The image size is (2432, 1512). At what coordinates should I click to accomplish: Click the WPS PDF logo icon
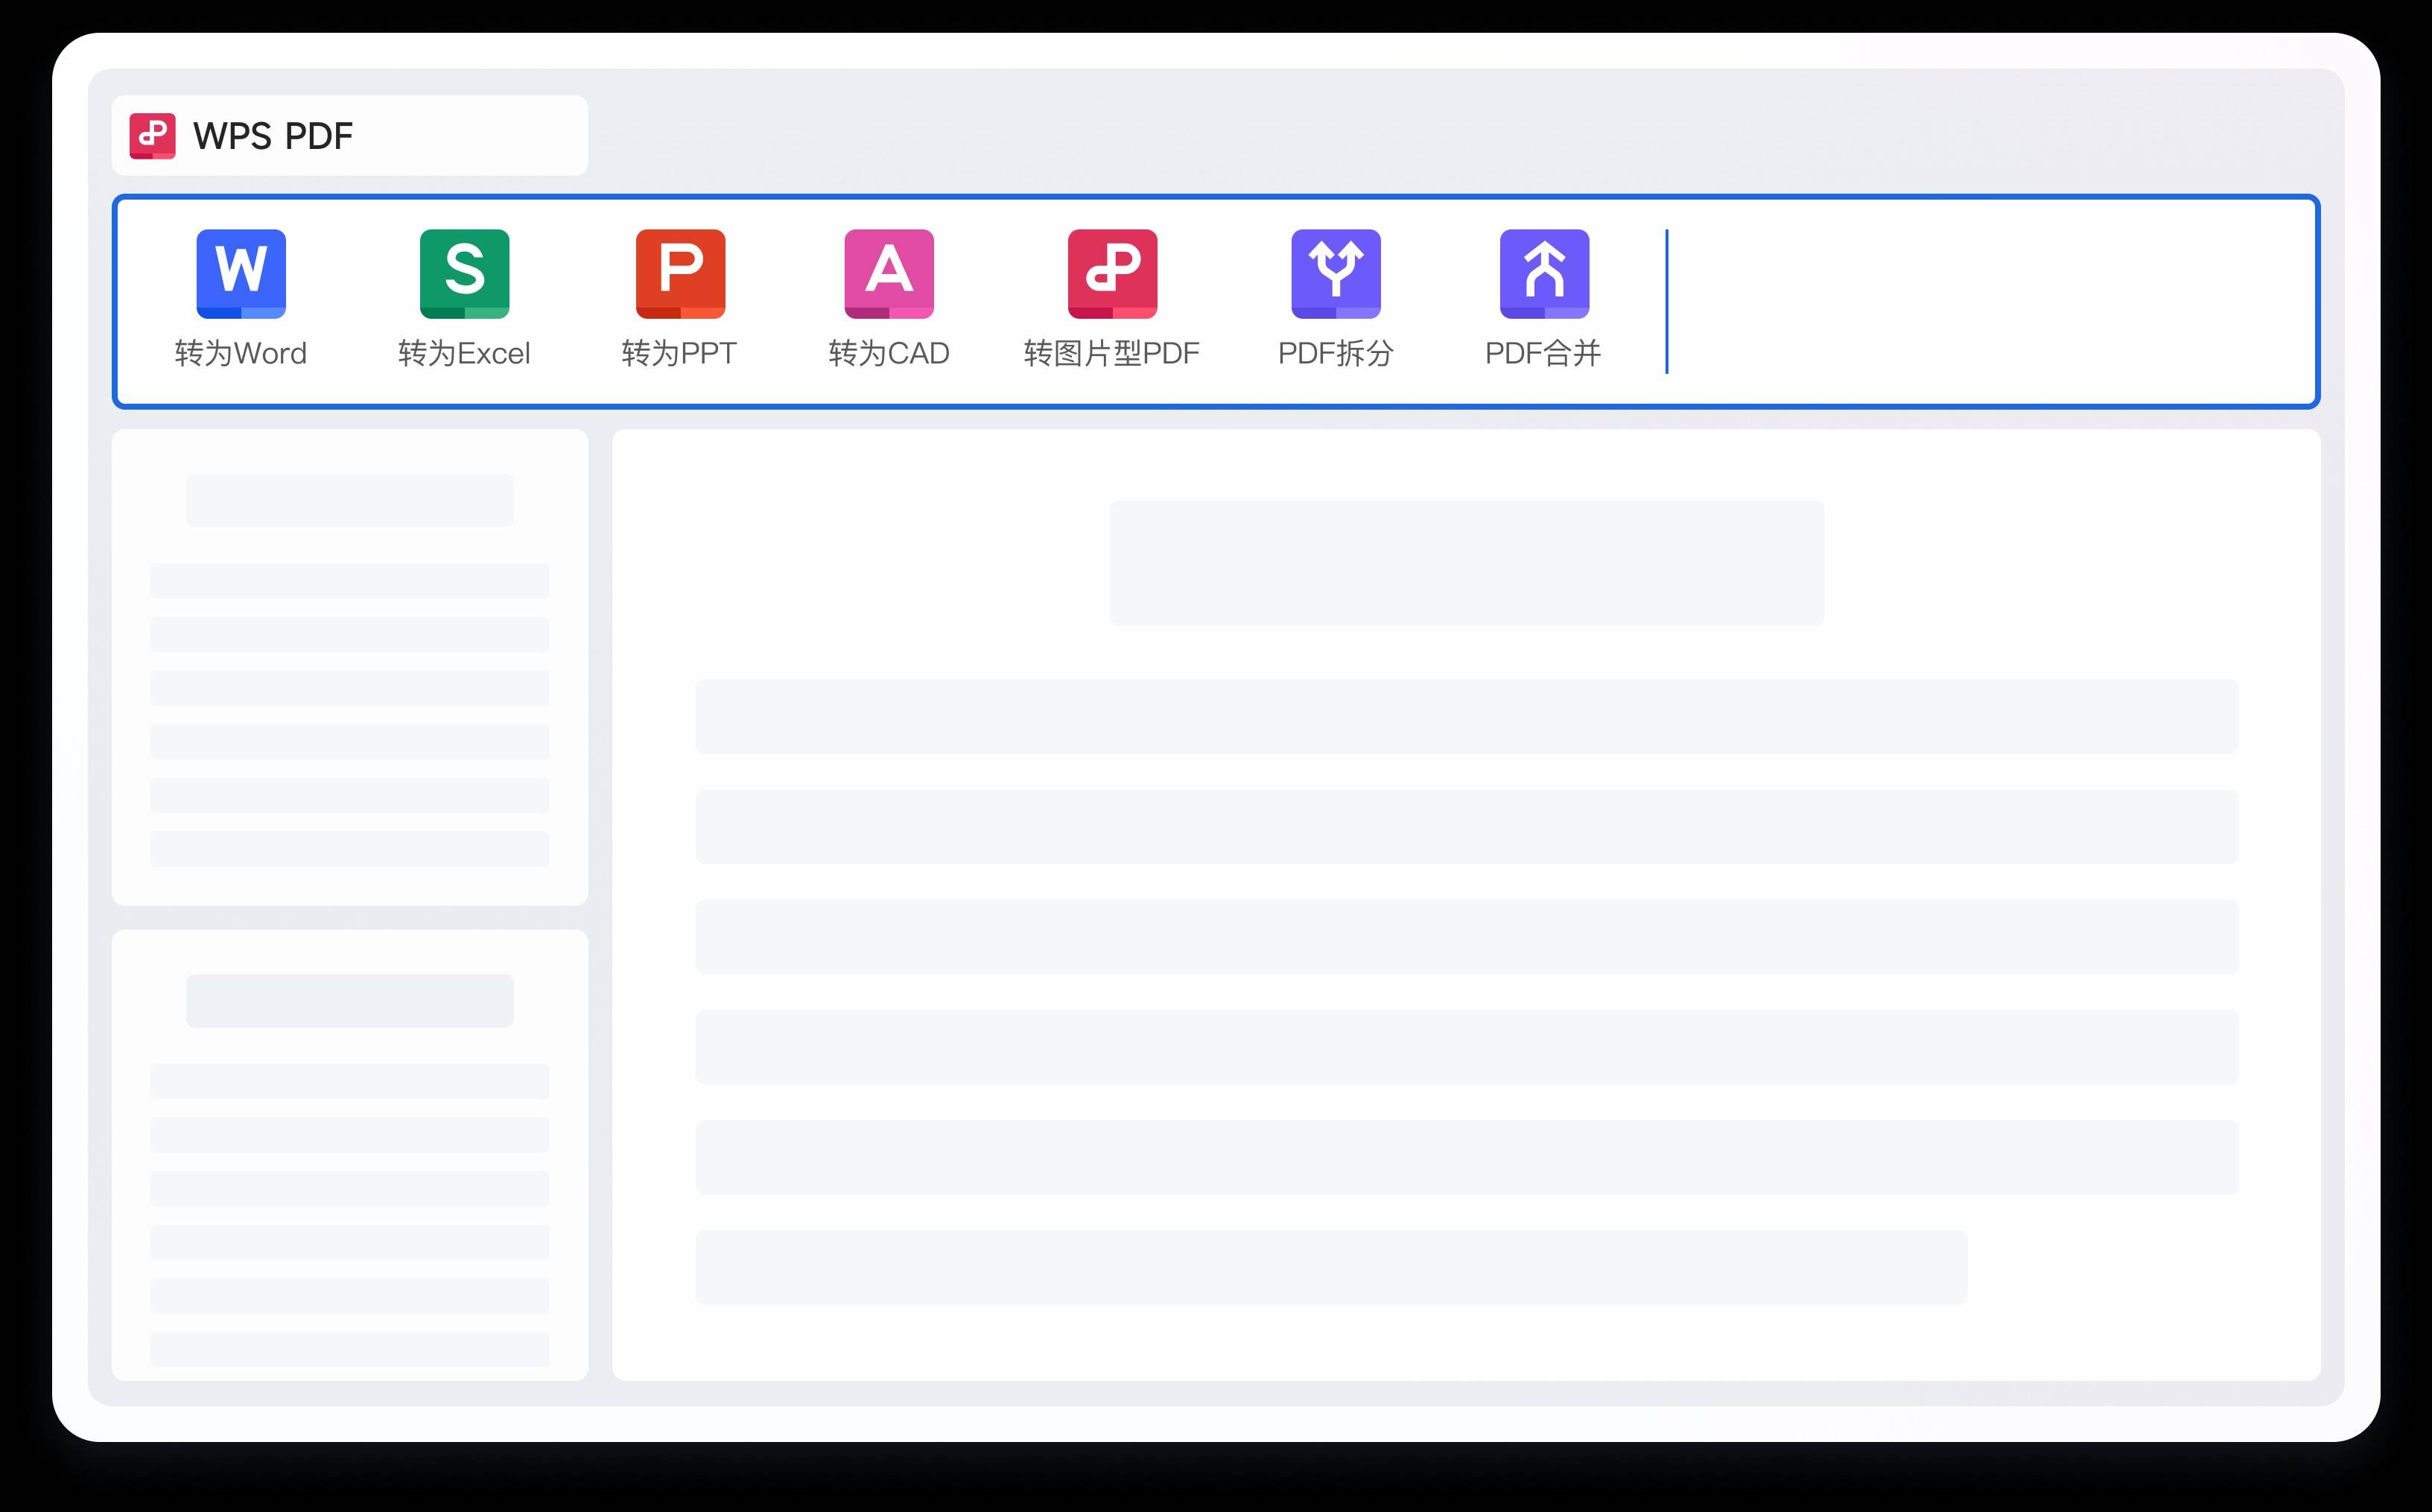(x=152, y=136)
